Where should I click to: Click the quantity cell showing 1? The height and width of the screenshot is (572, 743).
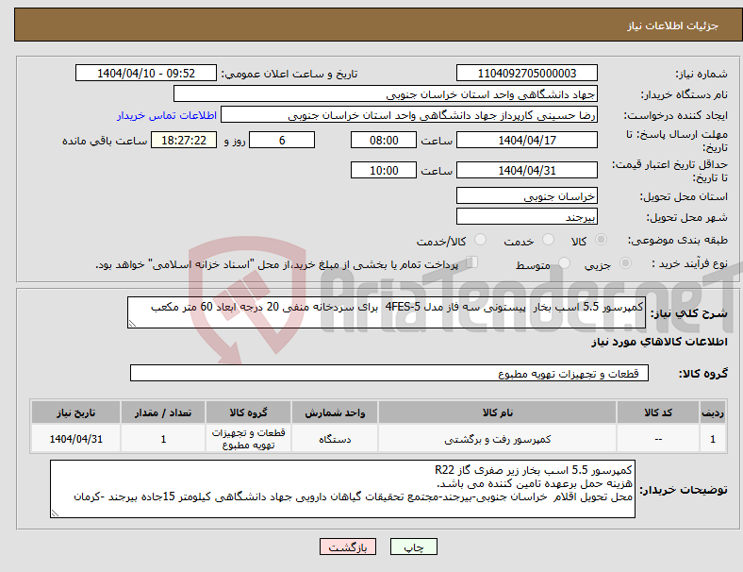click(x=163, y=439)
